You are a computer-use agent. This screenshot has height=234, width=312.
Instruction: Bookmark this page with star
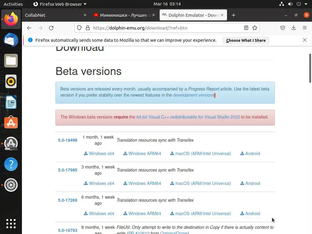pyautogui.click(x=255, y=28)
